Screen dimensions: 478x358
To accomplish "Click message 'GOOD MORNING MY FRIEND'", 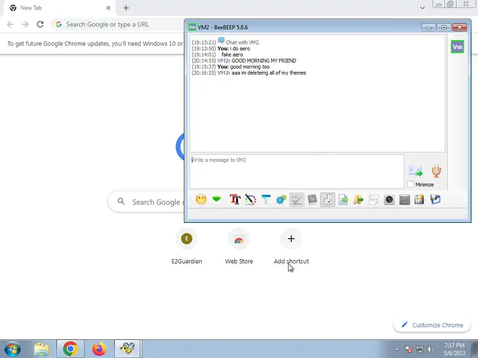I will point(264,61).
